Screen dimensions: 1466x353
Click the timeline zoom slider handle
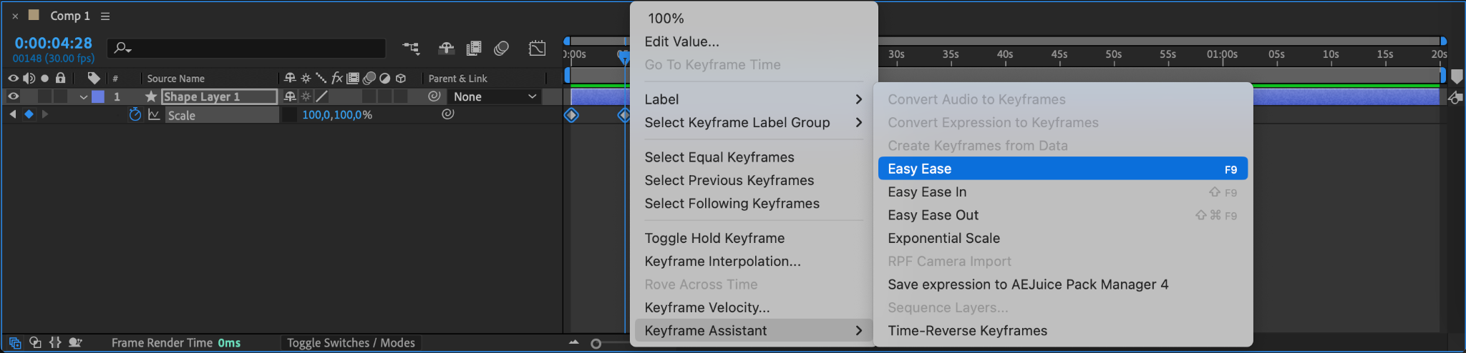click(596, 344)
